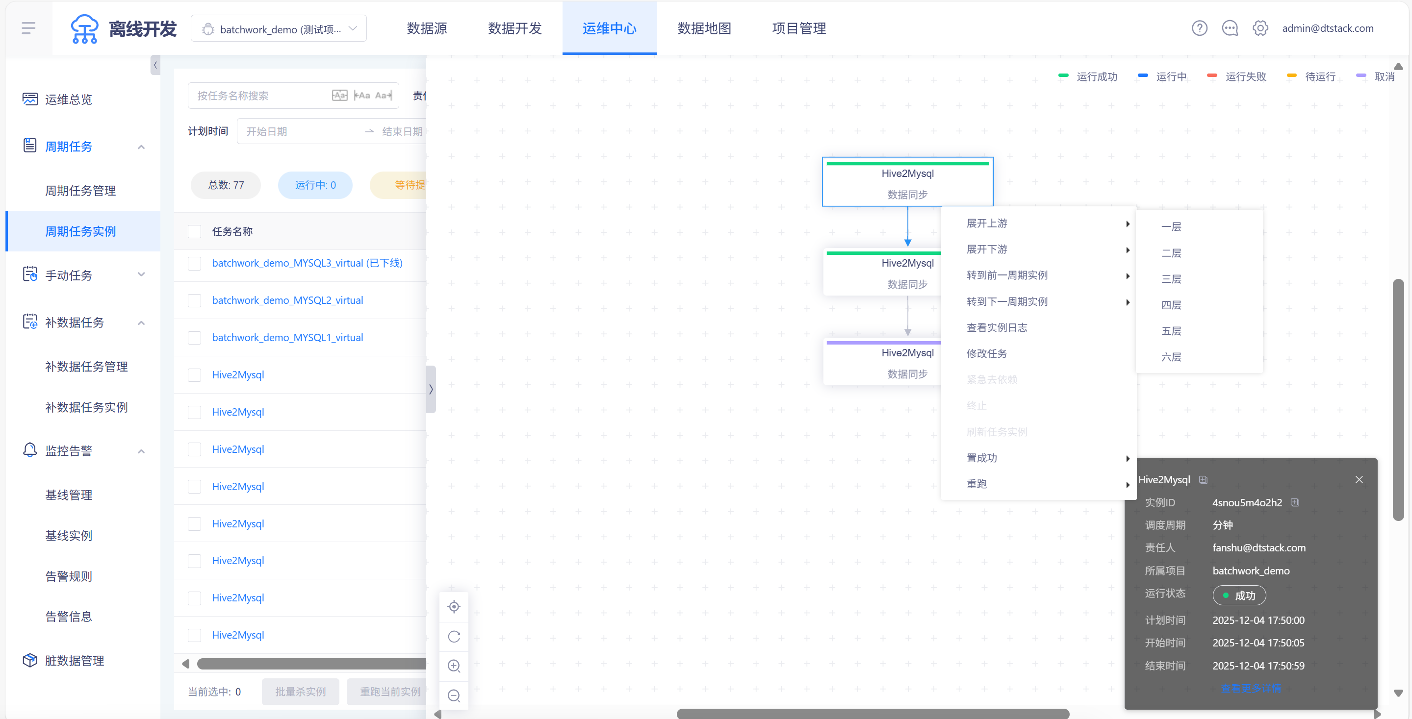Click the 周期任务 sidebar icon
Screen dimensions: 1412x719
(30, 146)
